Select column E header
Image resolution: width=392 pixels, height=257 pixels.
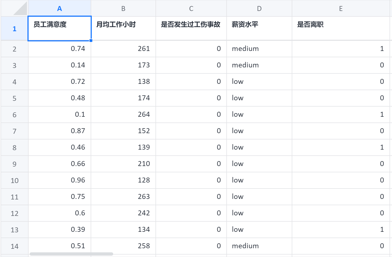point(341,8)
